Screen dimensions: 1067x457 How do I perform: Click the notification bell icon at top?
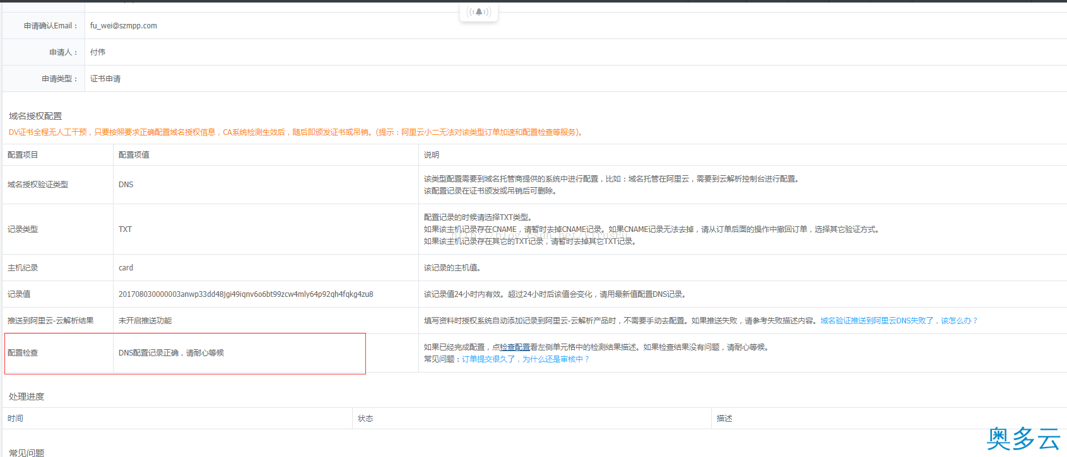tap(479, 11)
